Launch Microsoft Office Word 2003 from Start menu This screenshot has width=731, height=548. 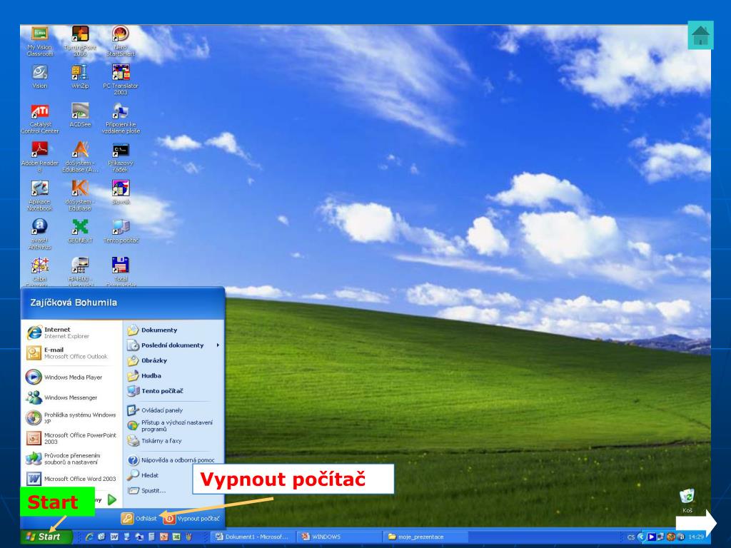72,479
